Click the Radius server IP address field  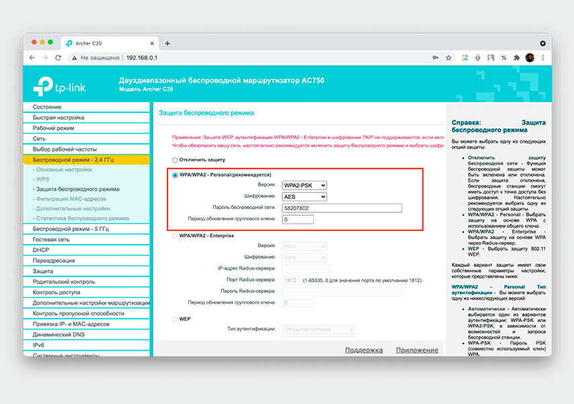pos(306,268)
